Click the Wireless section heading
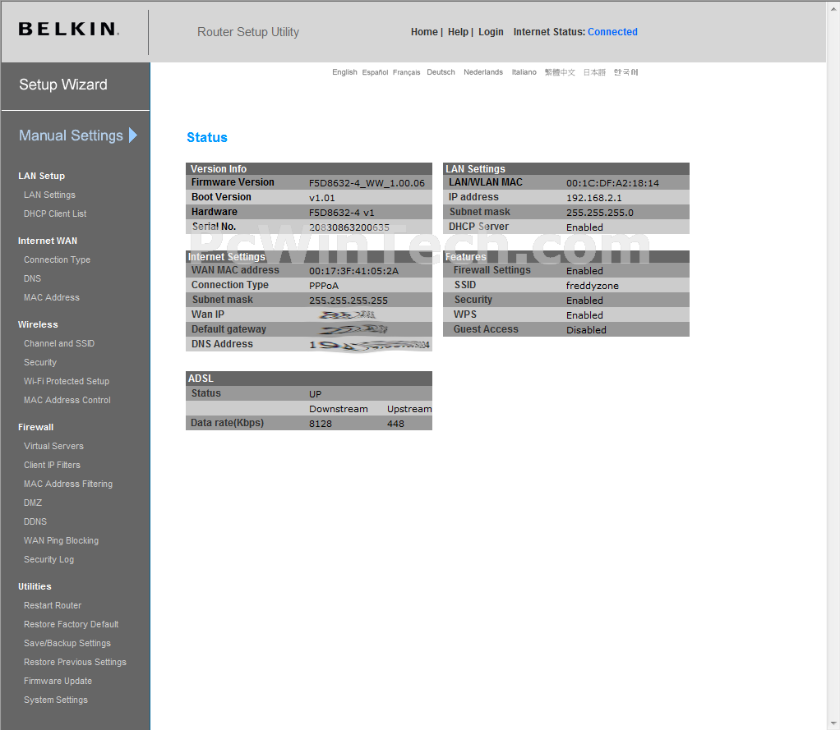840x730 pixels. coord(38,325)
